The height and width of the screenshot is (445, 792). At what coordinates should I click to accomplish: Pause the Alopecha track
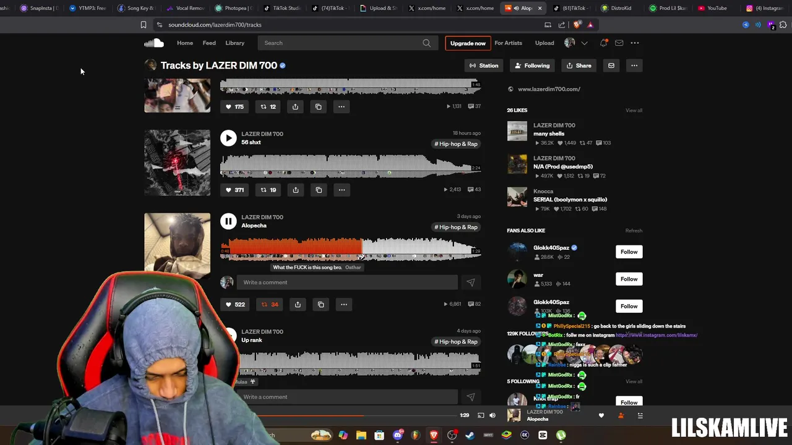(228, 221)
